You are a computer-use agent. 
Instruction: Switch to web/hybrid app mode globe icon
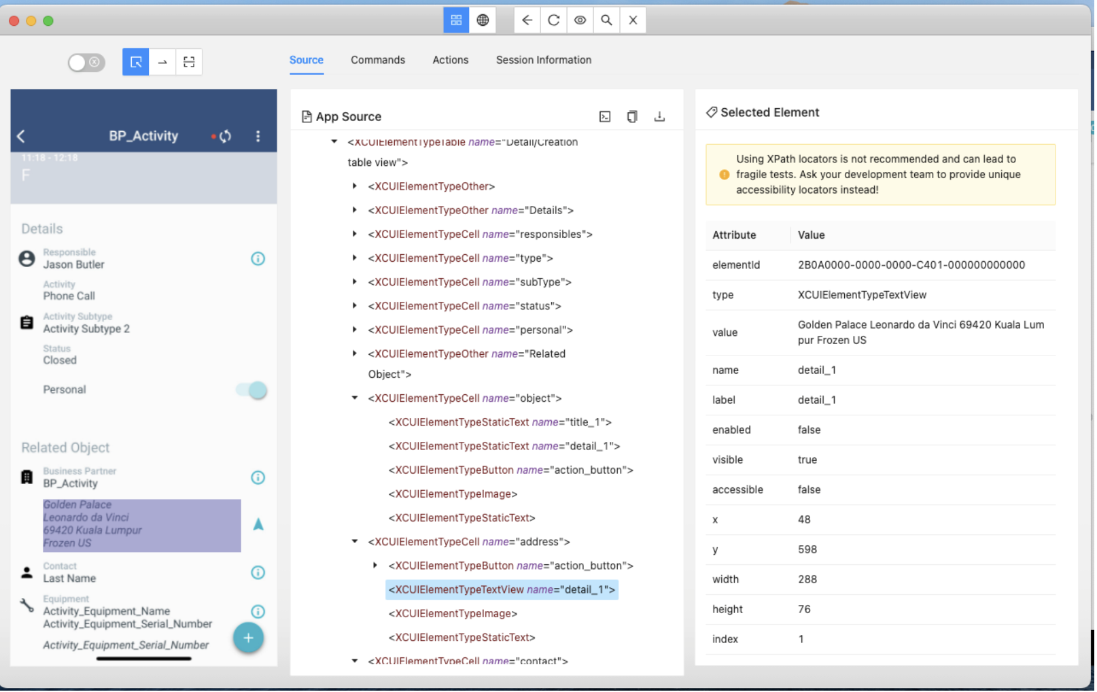pos(483,20)
